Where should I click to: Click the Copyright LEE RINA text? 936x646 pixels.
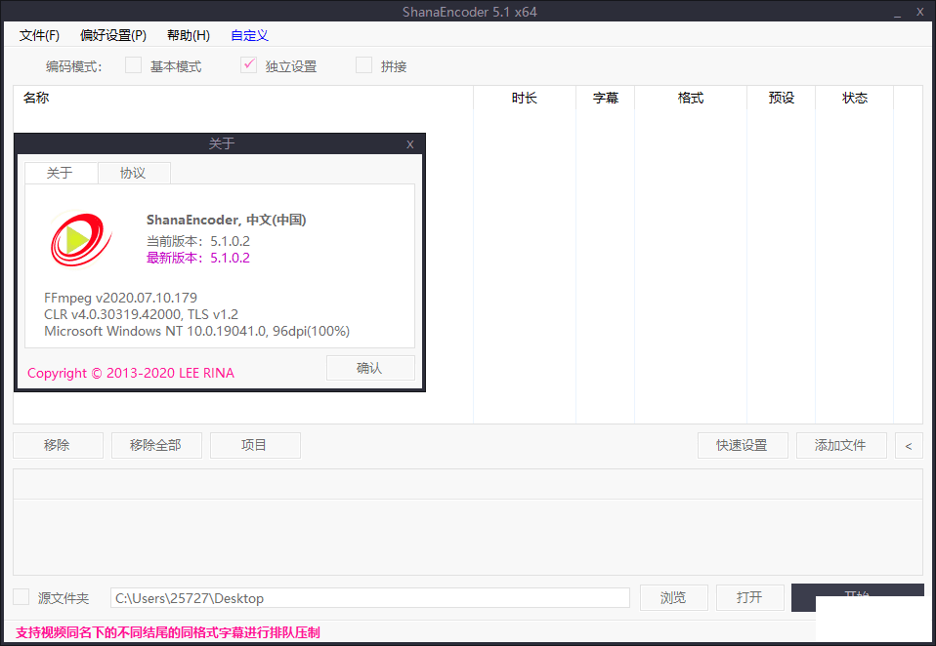(131, 373)
